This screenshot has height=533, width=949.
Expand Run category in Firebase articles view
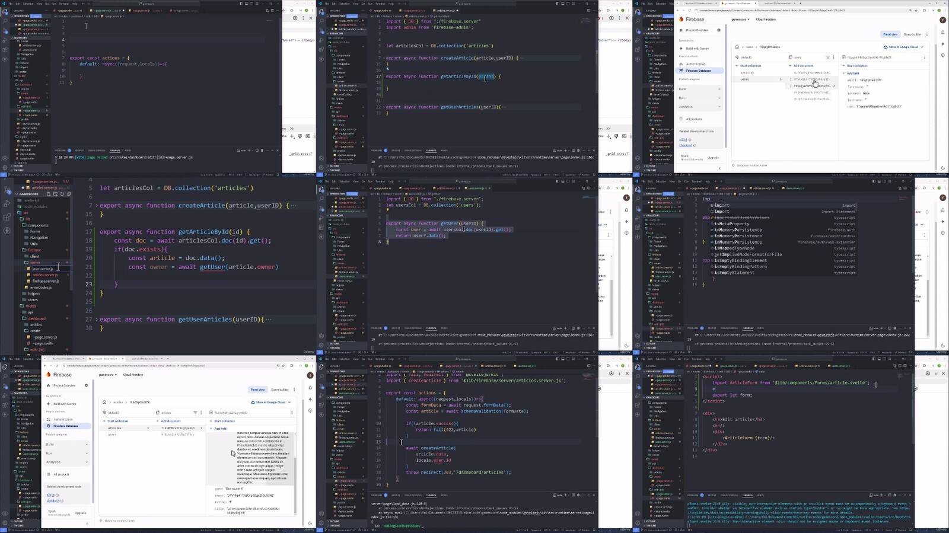(x=67, y=453)
